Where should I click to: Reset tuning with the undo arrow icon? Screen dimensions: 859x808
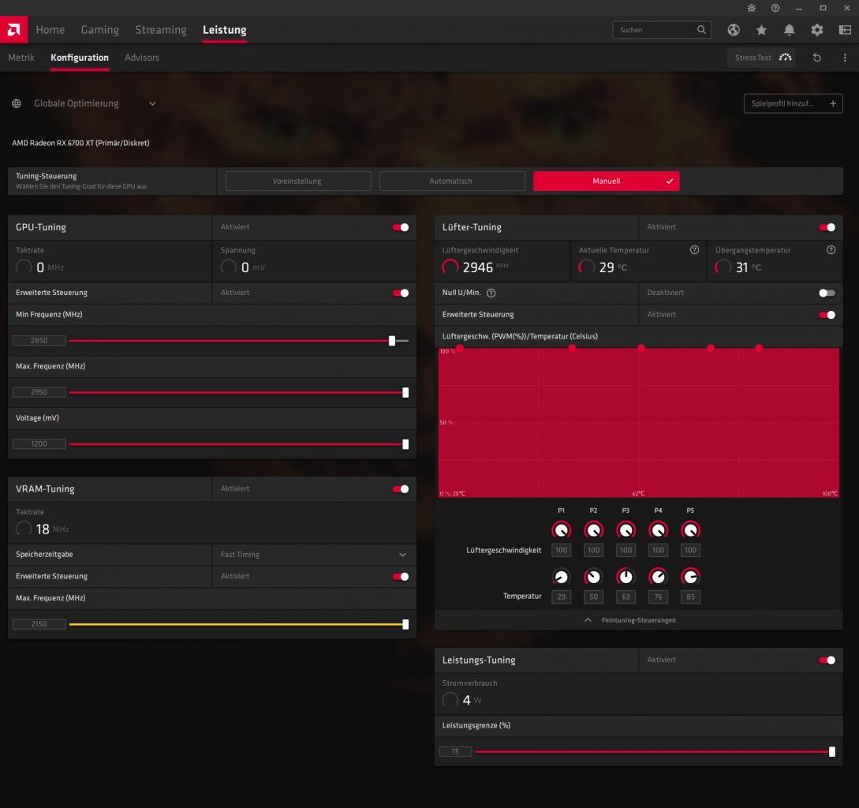[817, 58]
